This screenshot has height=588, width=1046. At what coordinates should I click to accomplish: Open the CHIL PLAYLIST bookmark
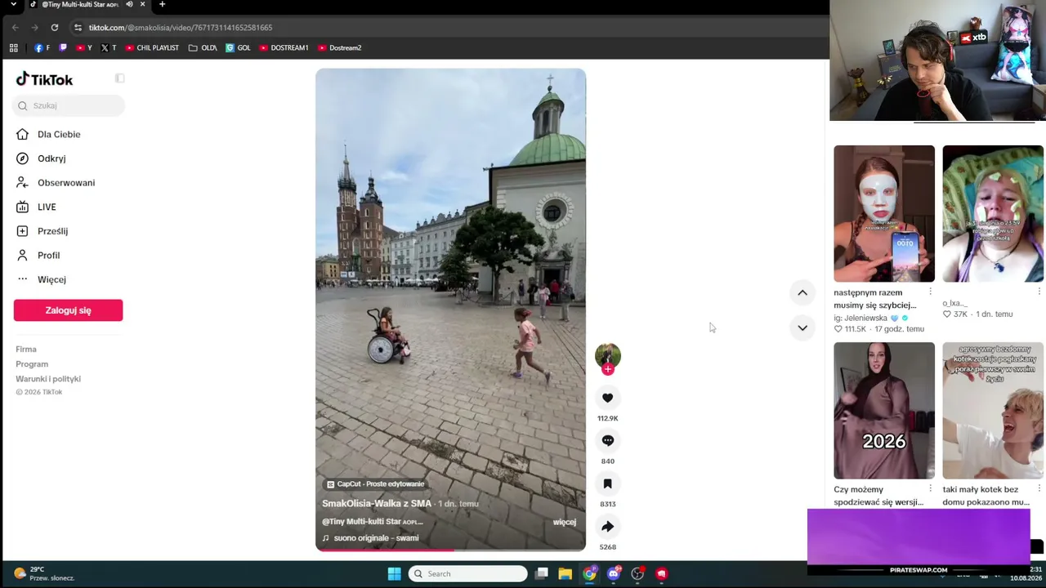pos(152,48)
